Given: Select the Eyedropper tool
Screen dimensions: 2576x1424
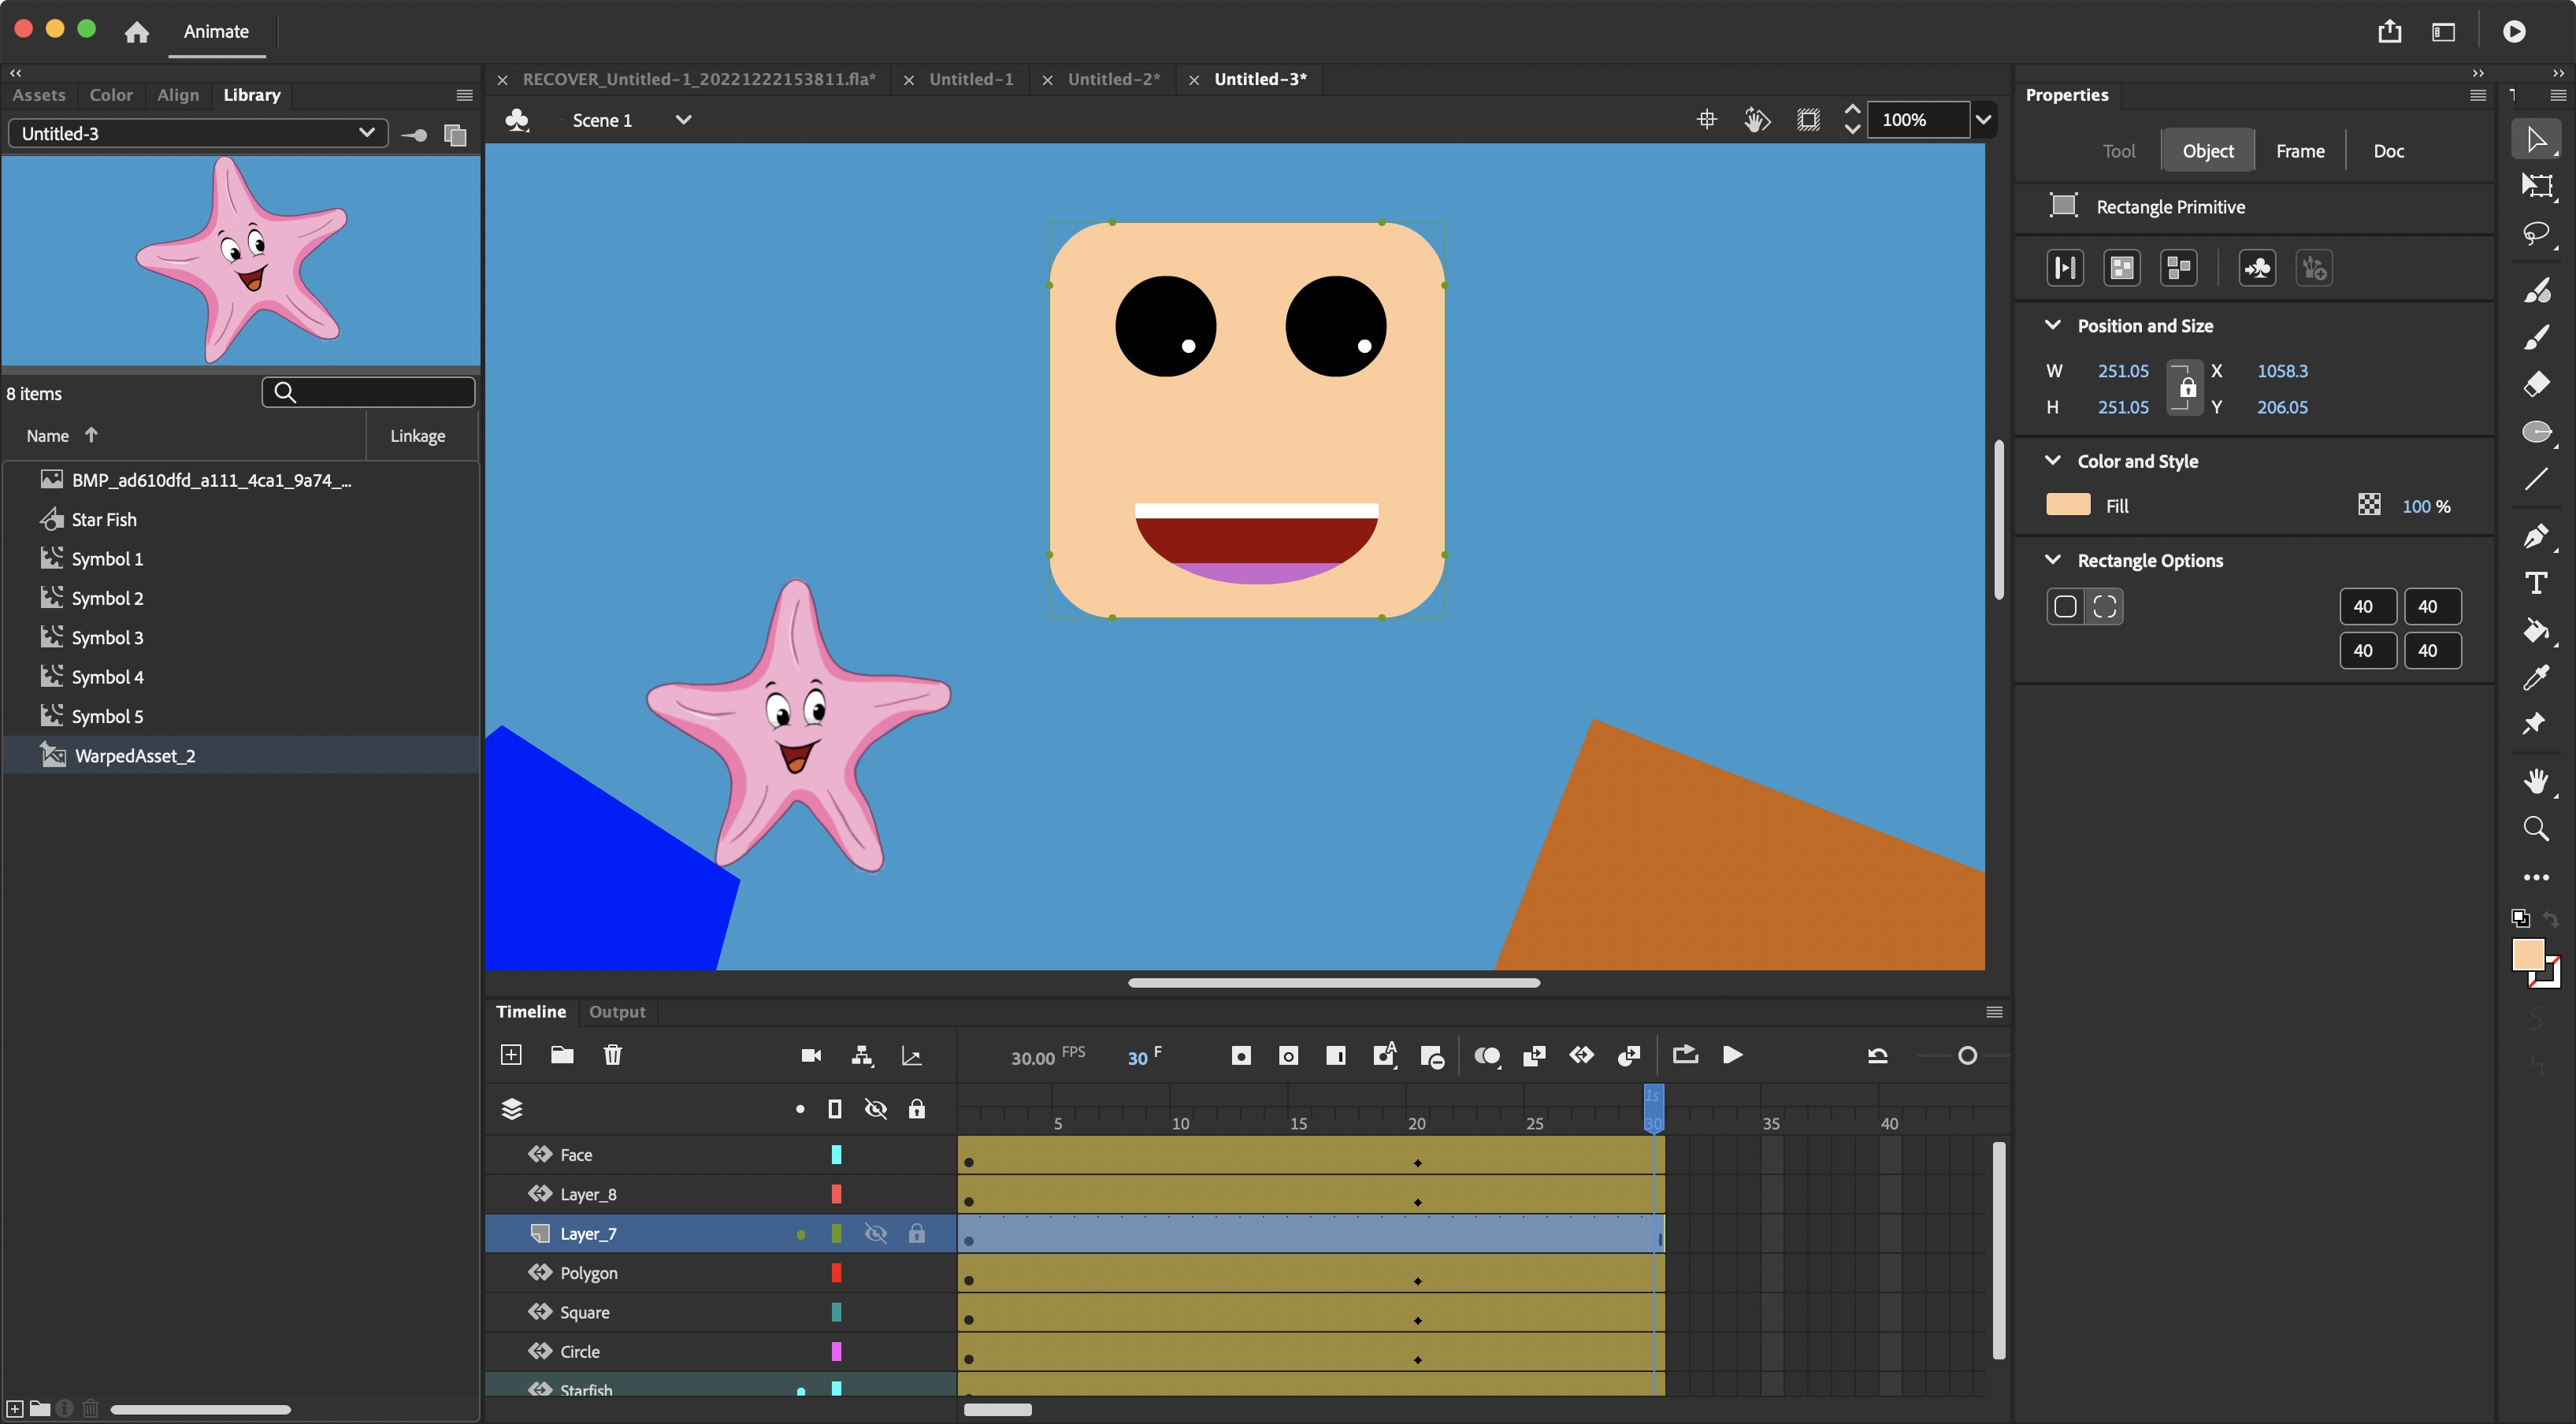Looking at the screenshot, I should click(2535, 678).
